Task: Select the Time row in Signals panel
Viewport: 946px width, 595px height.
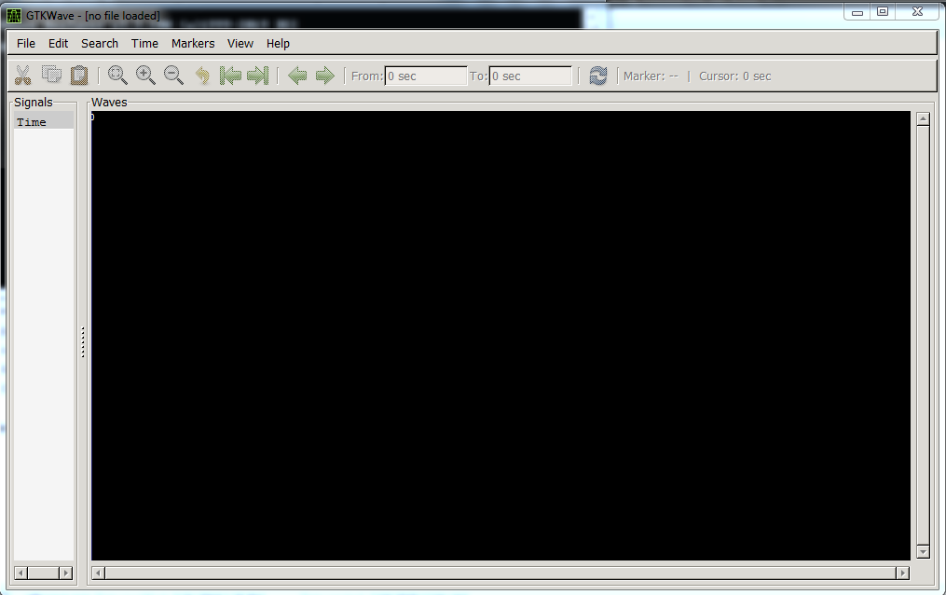Action: tap(43, 122)
